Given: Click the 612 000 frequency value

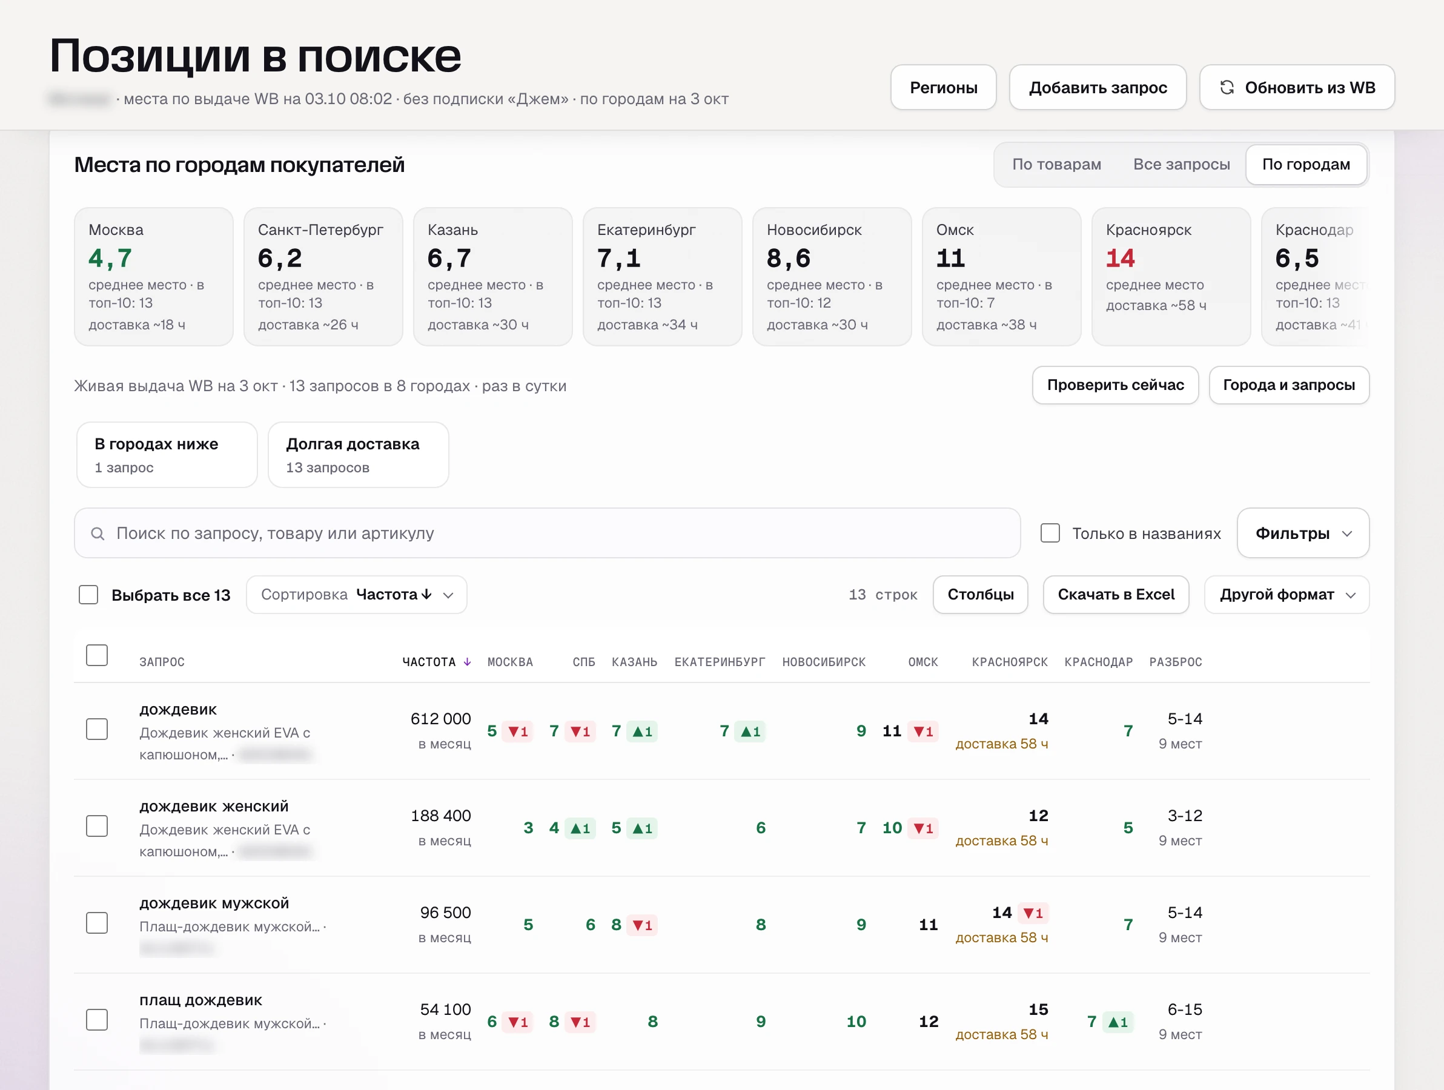Looking at the screenshot, I should click(440, 719).
